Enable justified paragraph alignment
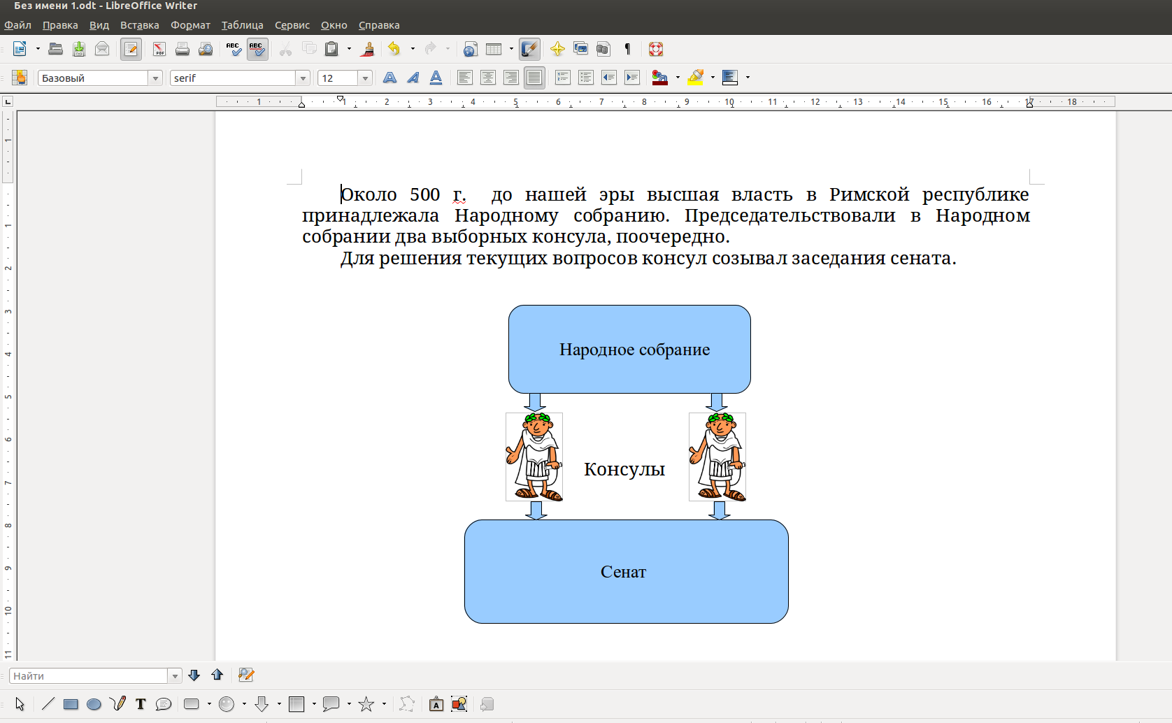Screen dimensions: 1172x723 (x=534, y=78)
